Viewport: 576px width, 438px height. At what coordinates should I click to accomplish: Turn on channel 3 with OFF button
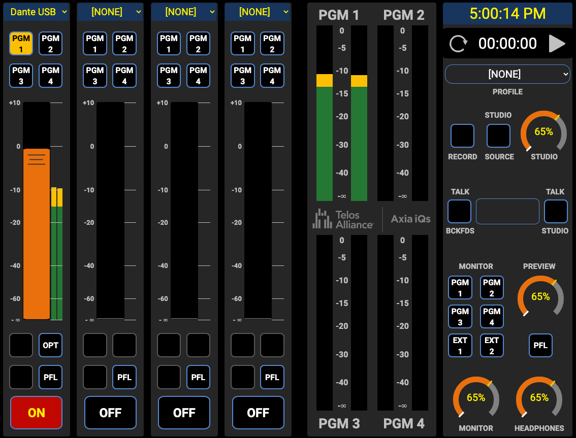pyautogui.click(x=184, y=413)
